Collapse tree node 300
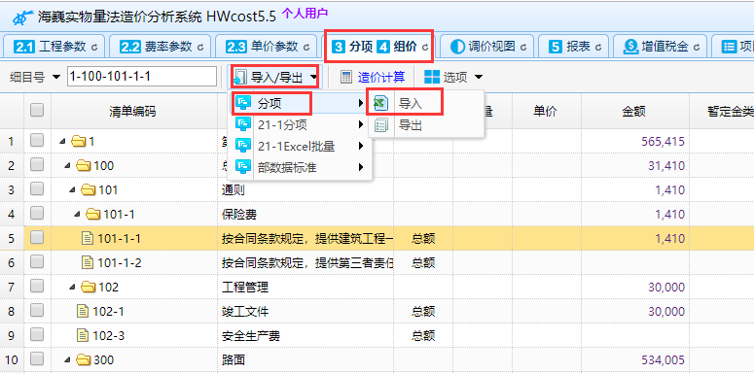 click(68, 359)
